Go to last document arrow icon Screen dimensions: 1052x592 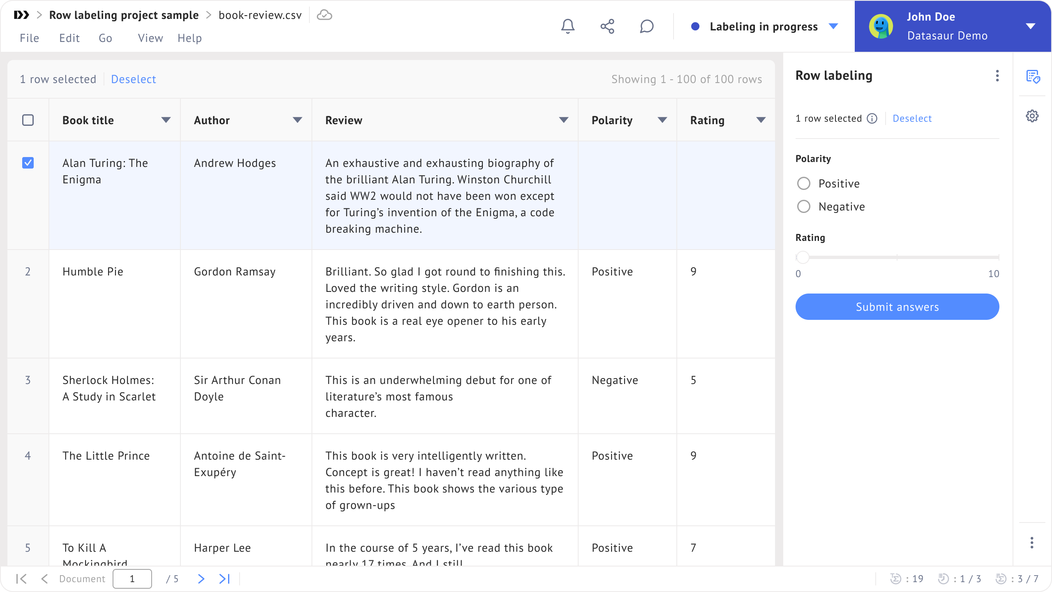[224, 579]
